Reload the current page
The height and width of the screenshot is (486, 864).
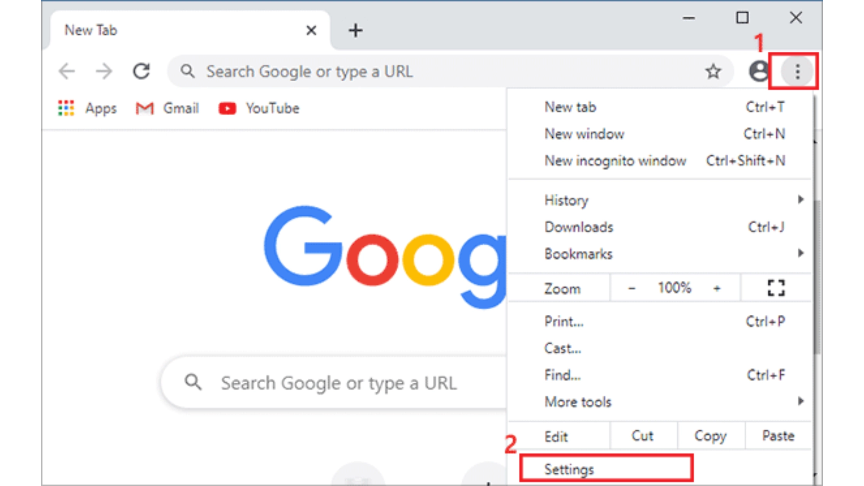[x=141, y=71]
